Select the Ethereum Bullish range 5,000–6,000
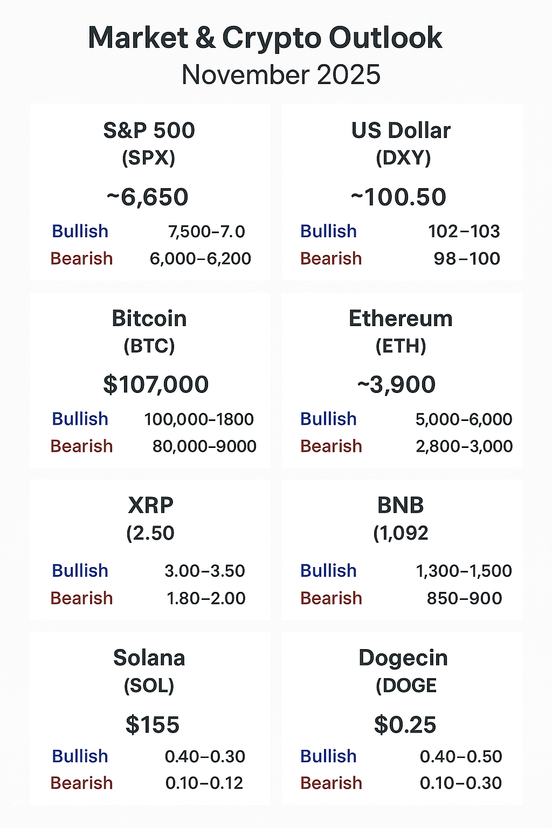The height and width of the screenshot is (828, 552). (x=464, y=419)
